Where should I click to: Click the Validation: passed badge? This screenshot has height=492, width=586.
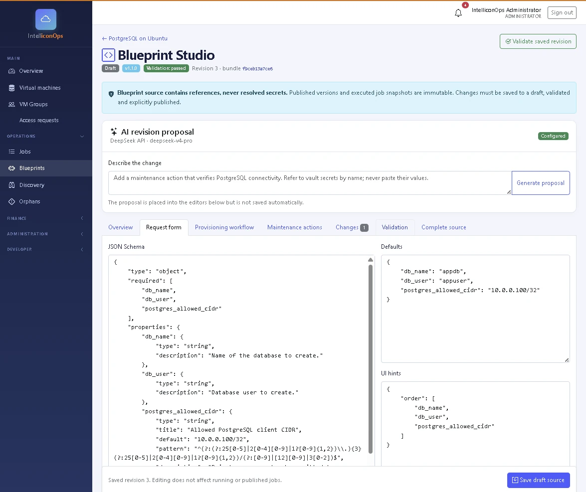click(166, 68)
